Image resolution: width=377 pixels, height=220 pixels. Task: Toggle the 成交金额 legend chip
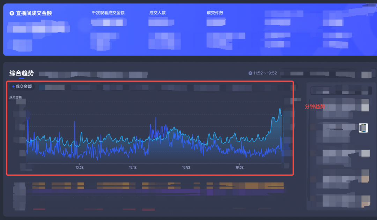(x=22, y=86)
